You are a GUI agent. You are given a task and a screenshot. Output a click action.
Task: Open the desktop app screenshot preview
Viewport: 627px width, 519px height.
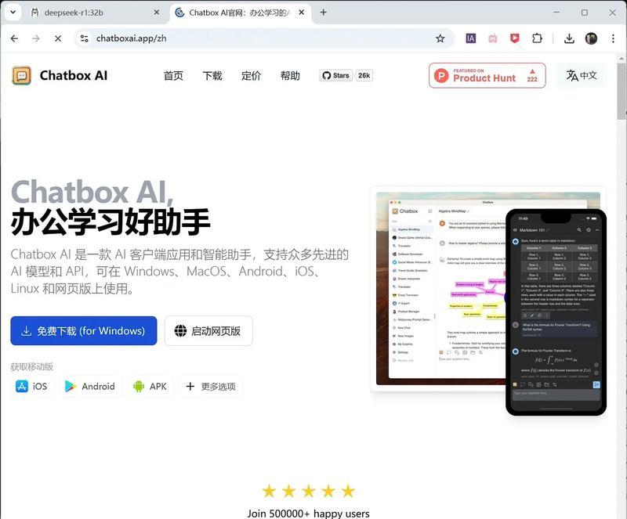(440, 287)
